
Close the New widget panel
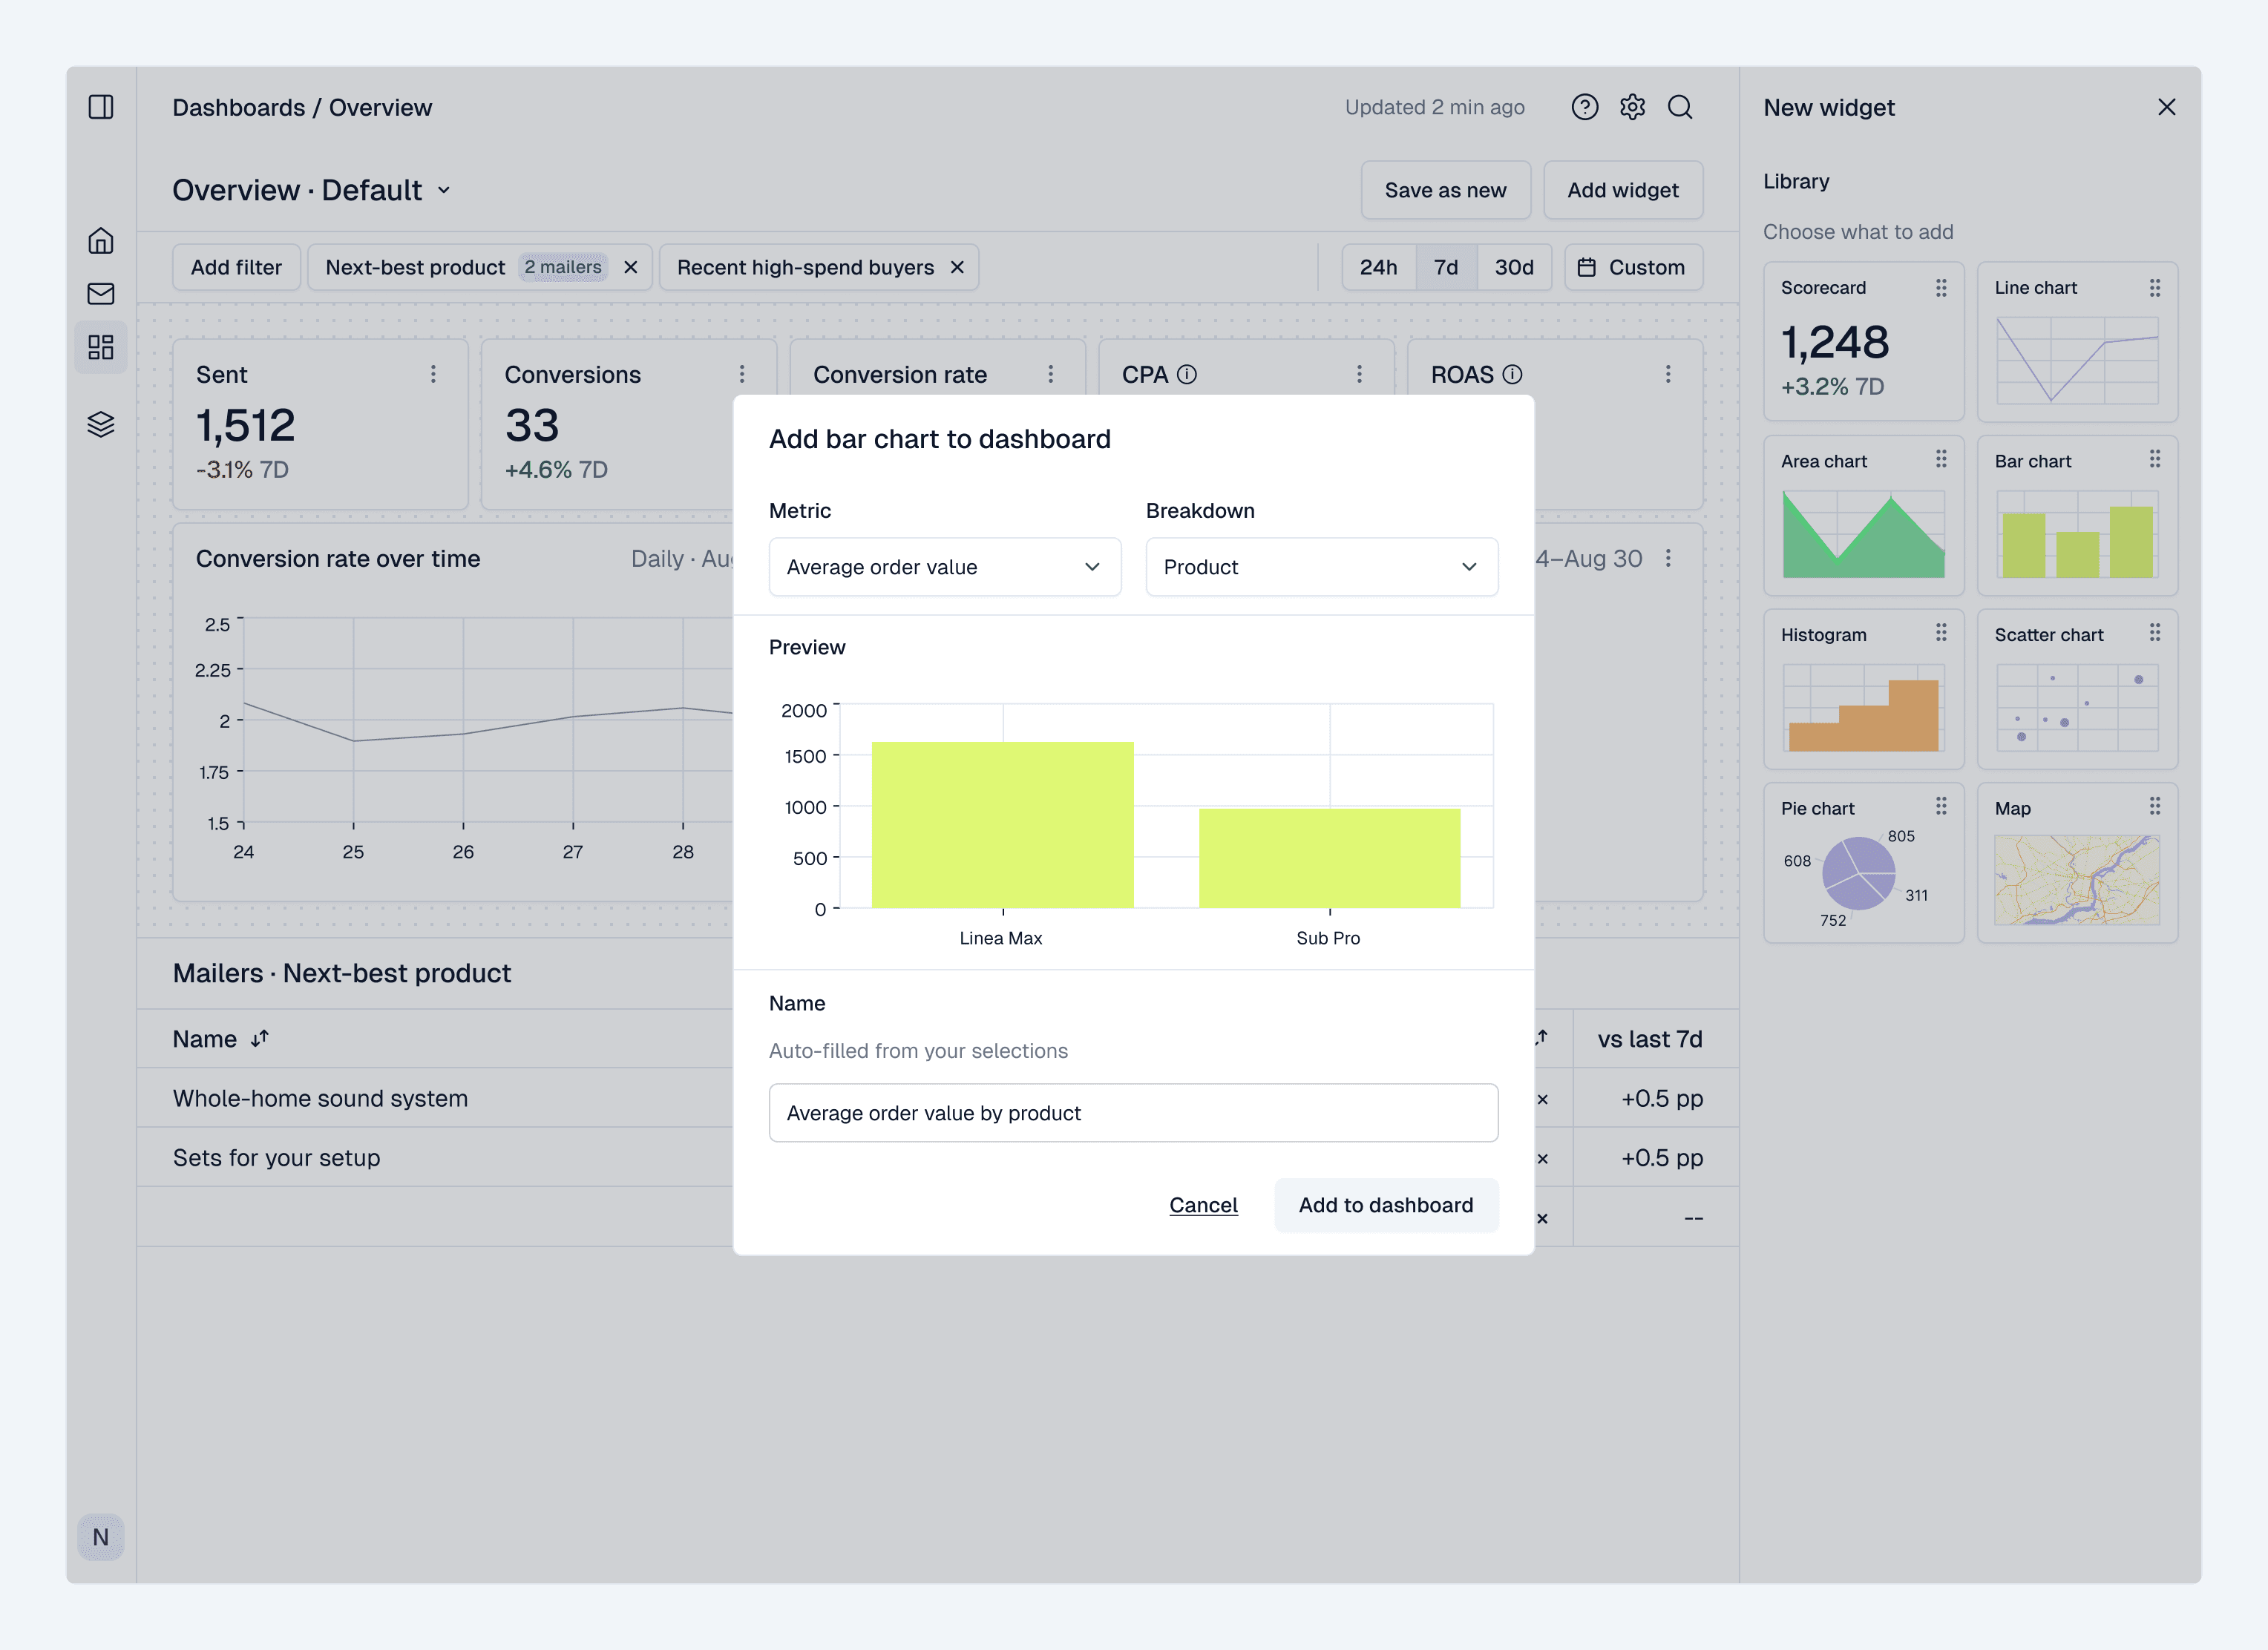point(2167,107)
